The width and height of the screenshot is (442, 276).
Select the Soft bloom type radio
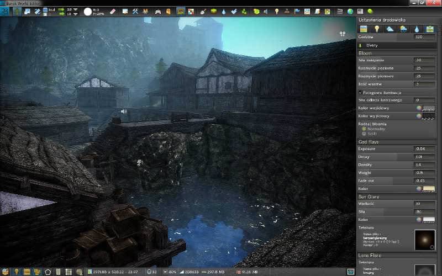point(364,134)
